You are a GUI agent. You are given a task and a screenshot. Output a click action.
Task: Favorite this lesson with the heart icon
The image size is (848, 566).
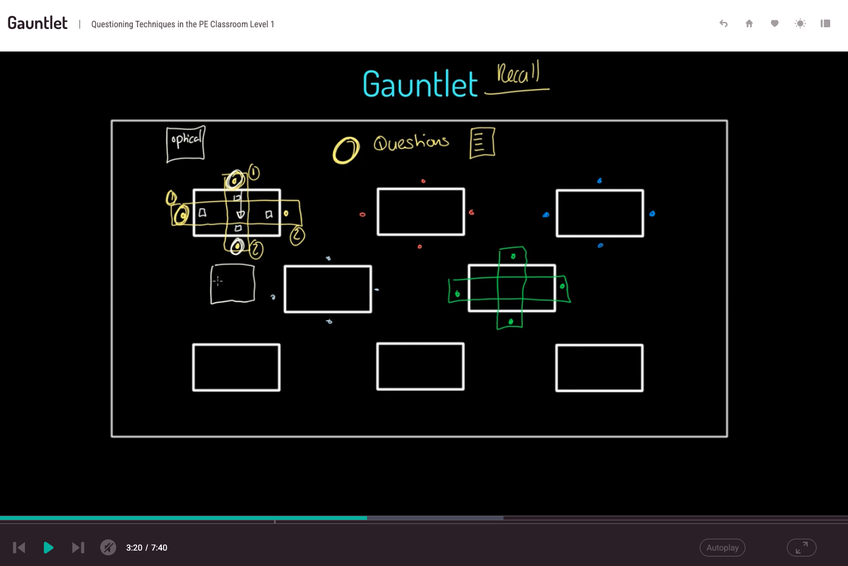point(774,24)
